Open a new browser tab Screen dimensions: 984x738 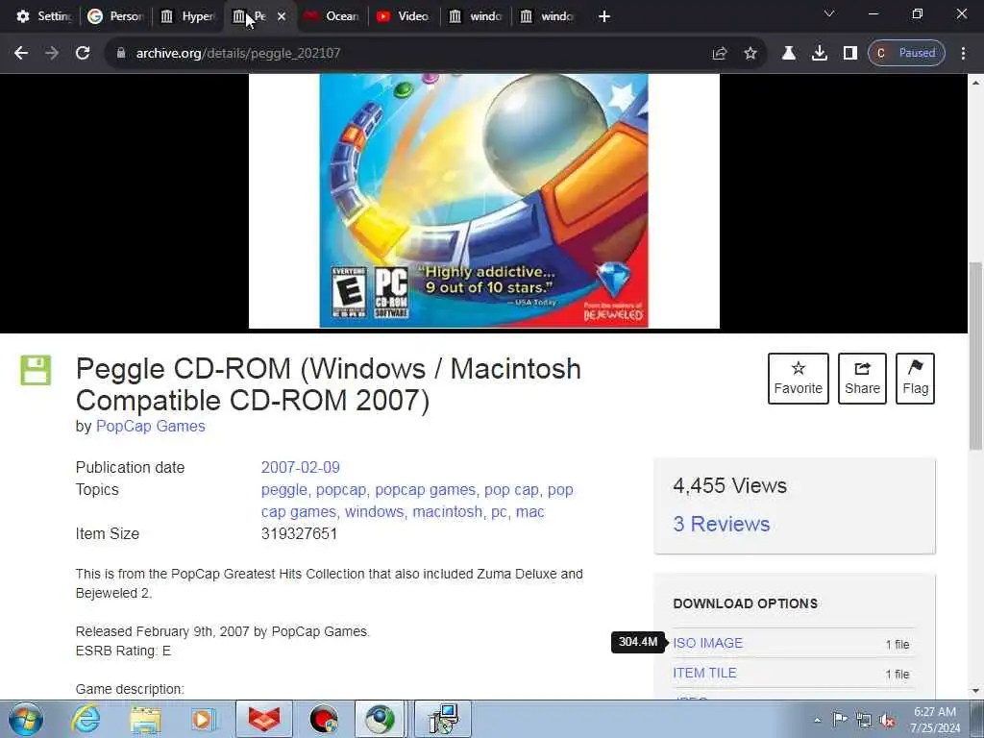pos(603,16)
